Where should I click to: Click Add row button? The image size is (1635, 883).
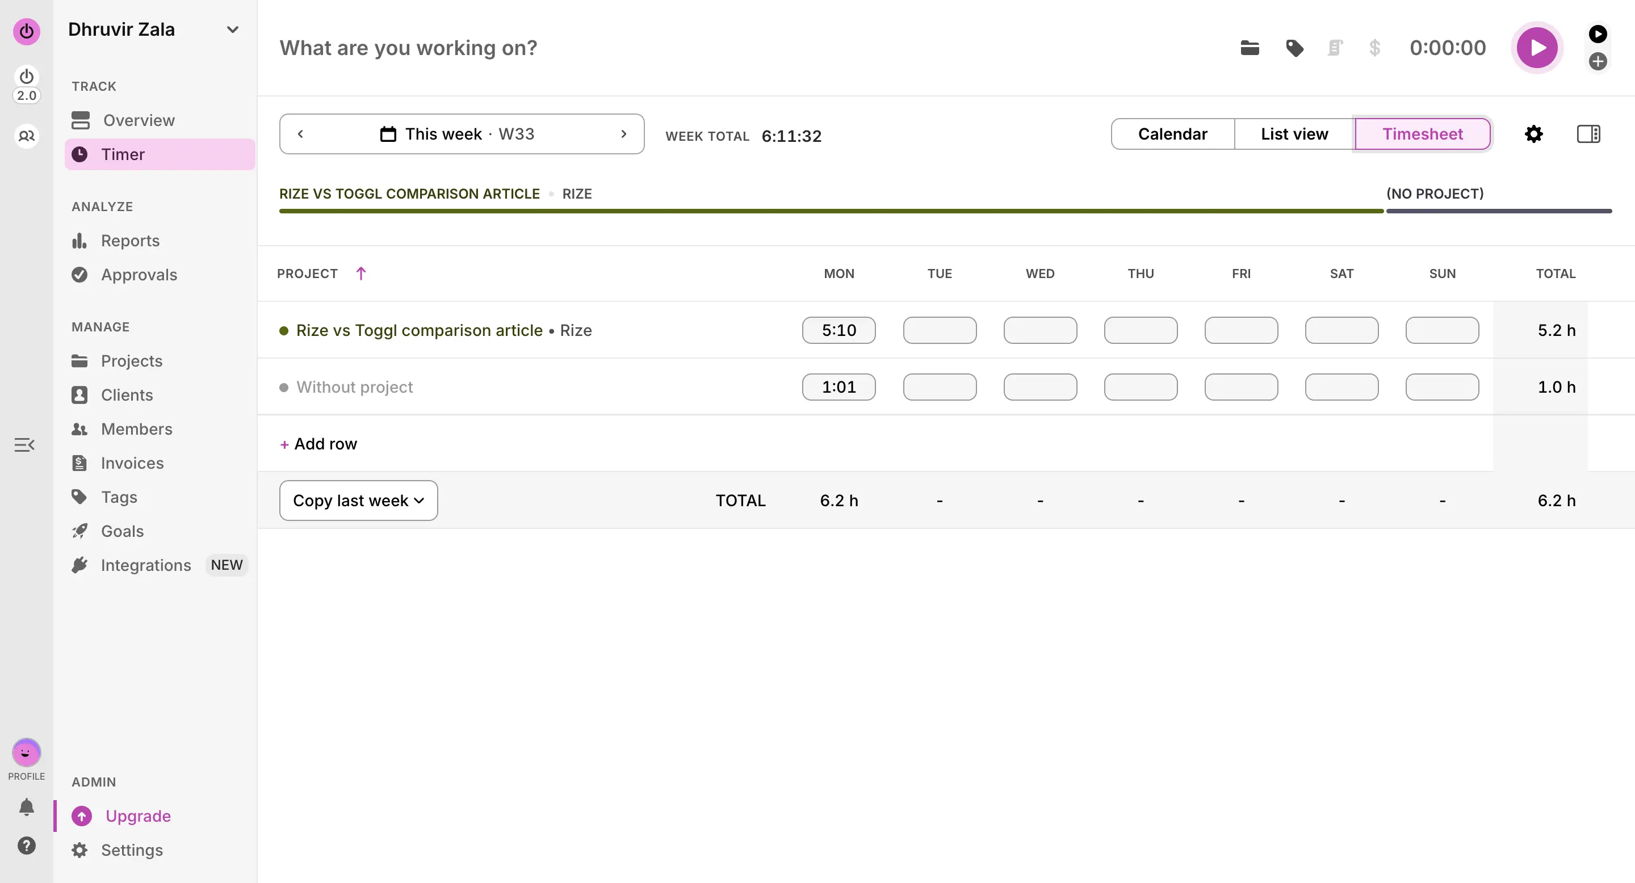(318, 444)
